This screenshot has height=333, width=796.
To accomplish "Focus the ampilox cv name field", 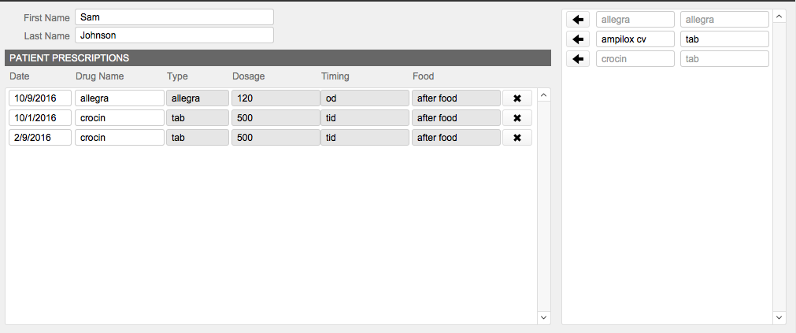I will [635, 39].
